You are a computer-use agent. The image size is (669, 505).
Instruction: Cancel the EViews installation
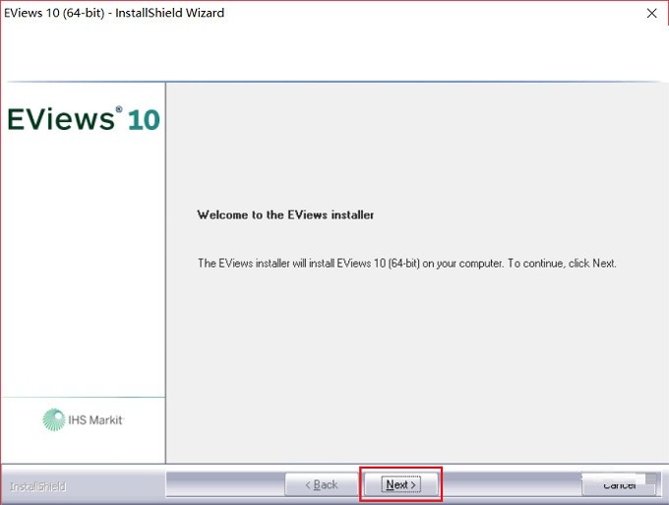(619, 484)
